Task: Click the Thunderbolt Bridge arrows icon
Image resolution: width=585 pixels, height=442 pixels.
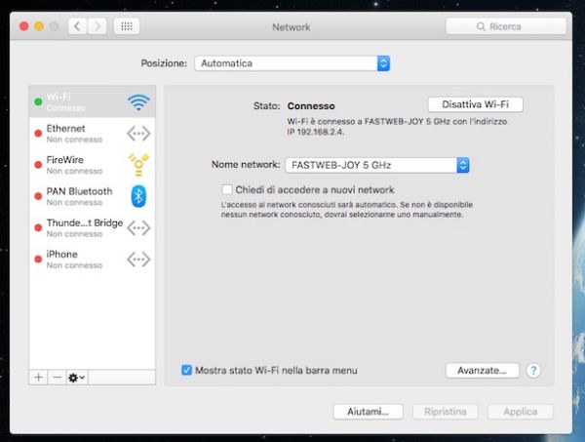Action: (x=138, y=227)
